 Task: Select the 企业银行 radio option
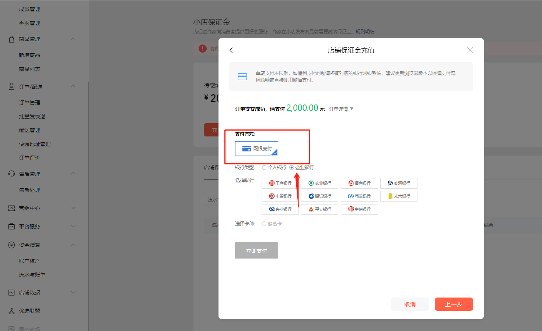coord(291,168)
